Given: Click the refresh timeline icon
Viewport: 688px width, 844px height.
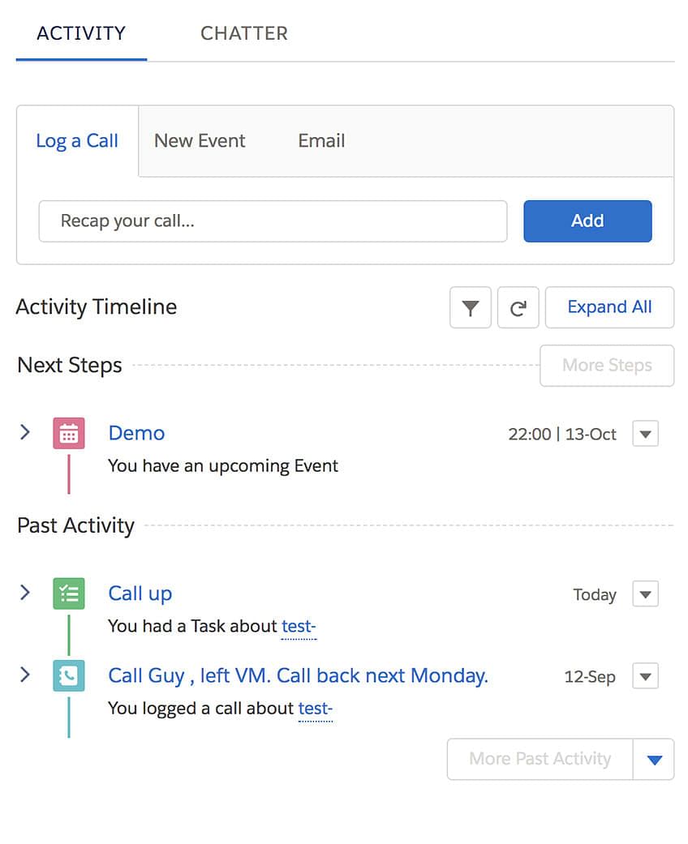Looking at the screenshot, I should 518,308.
